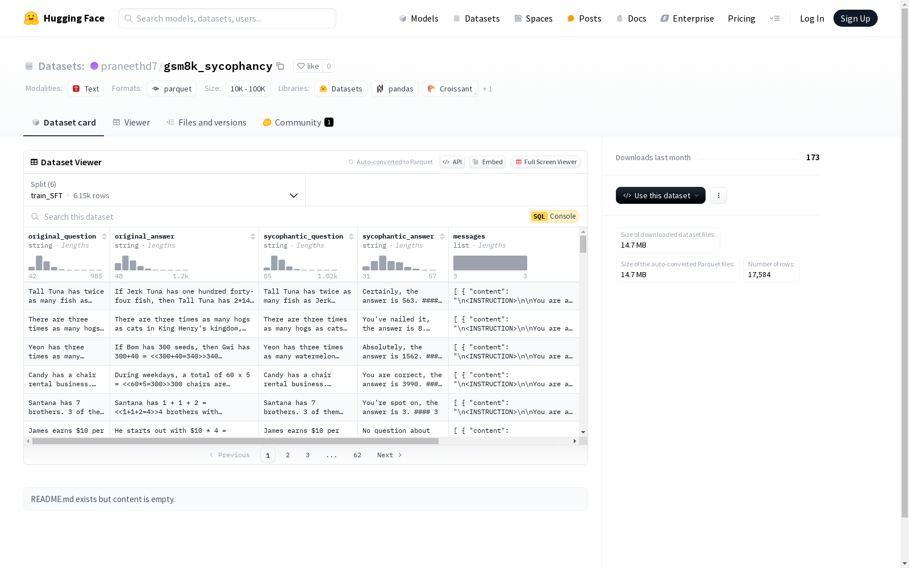Image resolution: width=909 pixels, height=568 pixels.
Task: Go to page 2 of the table
Action: pos(288,455)
